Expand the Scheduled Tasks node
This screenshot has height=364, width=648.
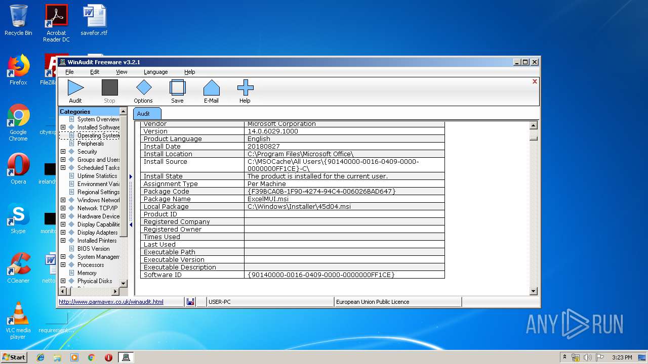[63, 168]
